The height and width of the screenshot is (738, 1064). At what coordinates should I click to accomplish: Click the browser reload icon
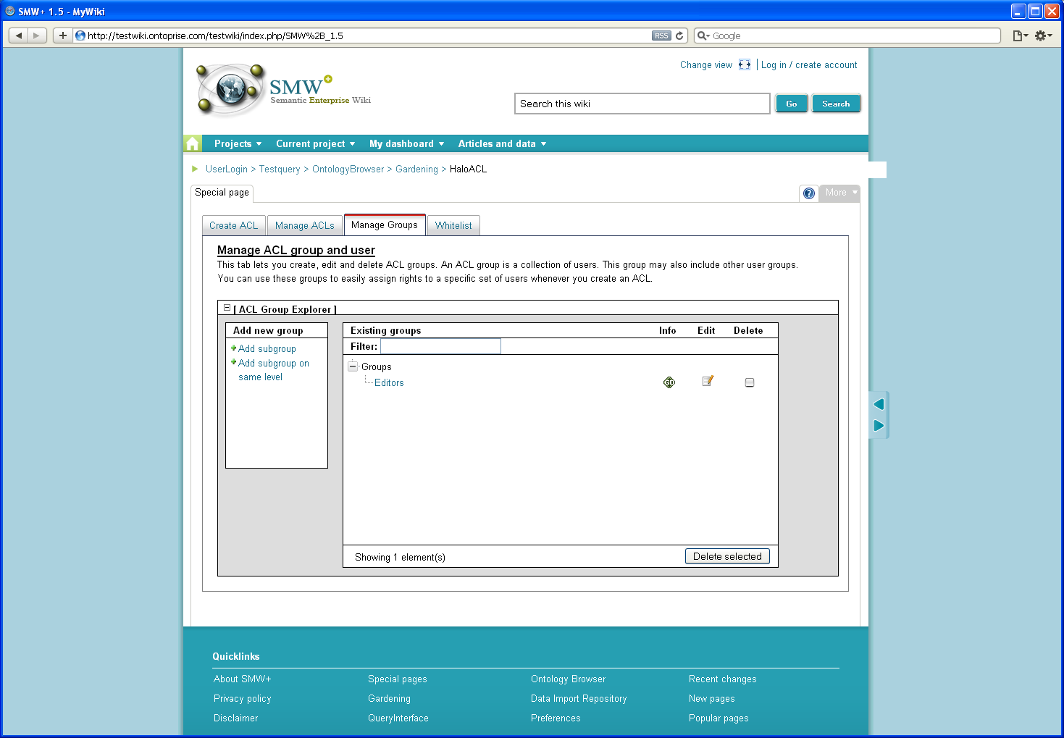coord(679,35)
